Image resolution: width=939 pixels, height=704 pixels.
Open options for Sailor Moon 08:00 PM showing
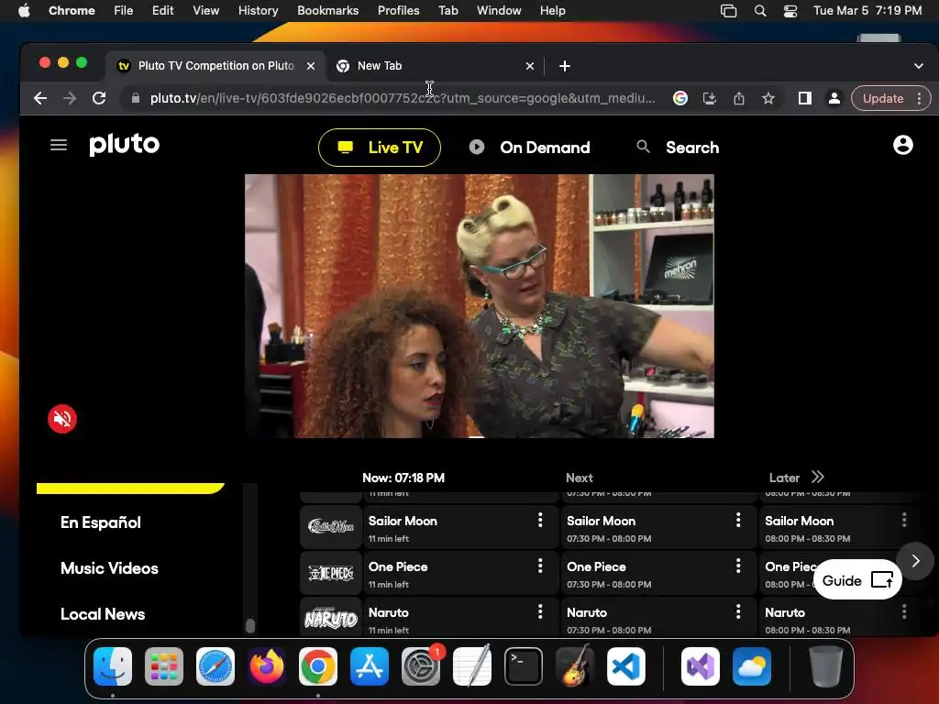point(904,521)
